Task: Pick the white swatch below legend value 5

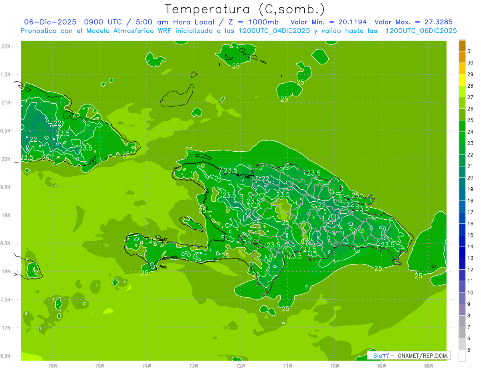Action: [462, 356]
